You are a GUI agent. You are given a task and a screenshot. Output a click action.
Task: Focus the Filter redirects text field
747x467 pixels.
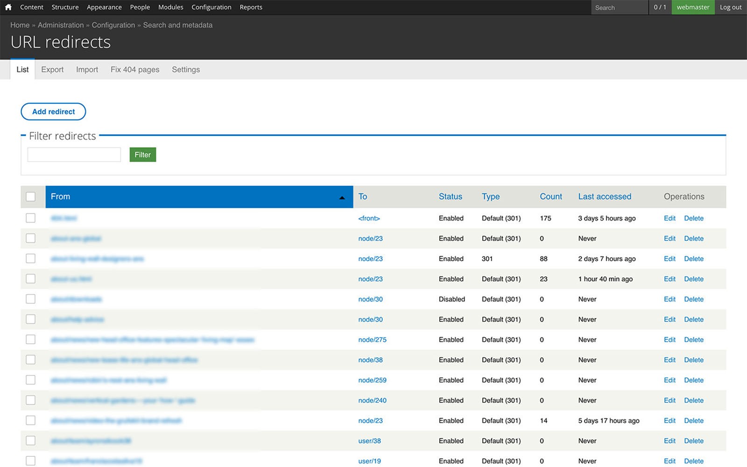tap(74, 155)
